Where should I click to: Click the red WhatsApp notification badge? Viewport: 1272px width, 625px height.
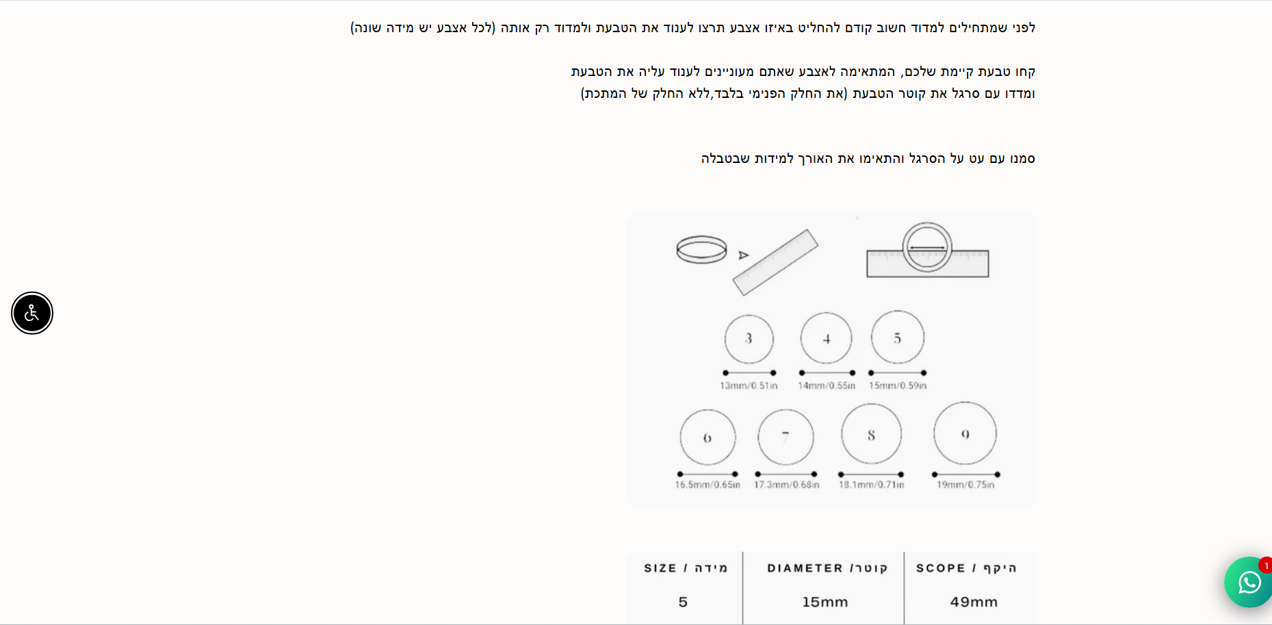1266,565
